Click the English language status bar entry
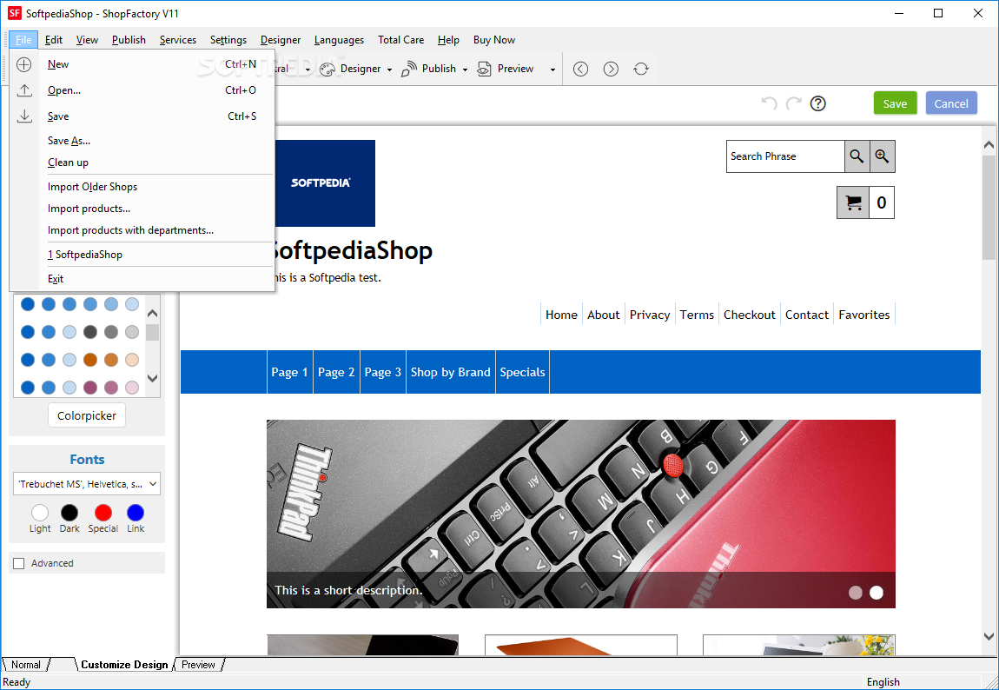Screen dimensions: 999x690 [x=883, y=681]
